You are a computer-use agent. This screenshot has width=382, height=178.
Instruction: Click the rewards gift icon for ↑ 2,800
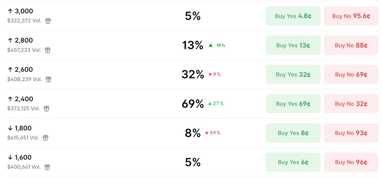48,50
